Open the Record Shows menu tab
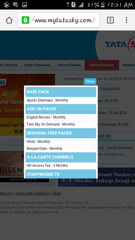The image size is (135, 240). coord(69,65)
